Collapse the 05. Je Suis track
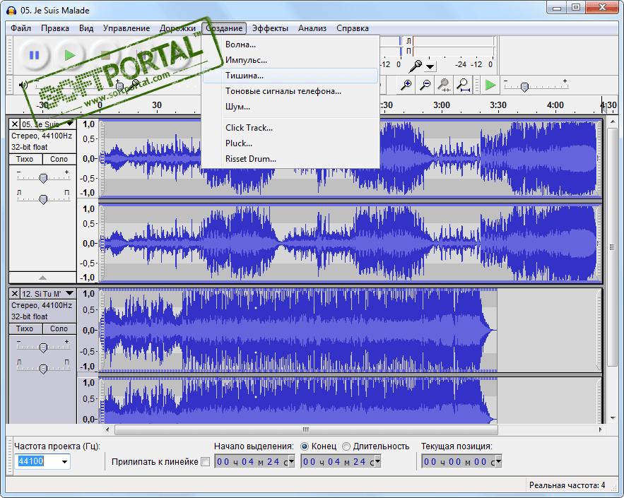The height and width of the screenshot is (498, 624). (42, 278)
